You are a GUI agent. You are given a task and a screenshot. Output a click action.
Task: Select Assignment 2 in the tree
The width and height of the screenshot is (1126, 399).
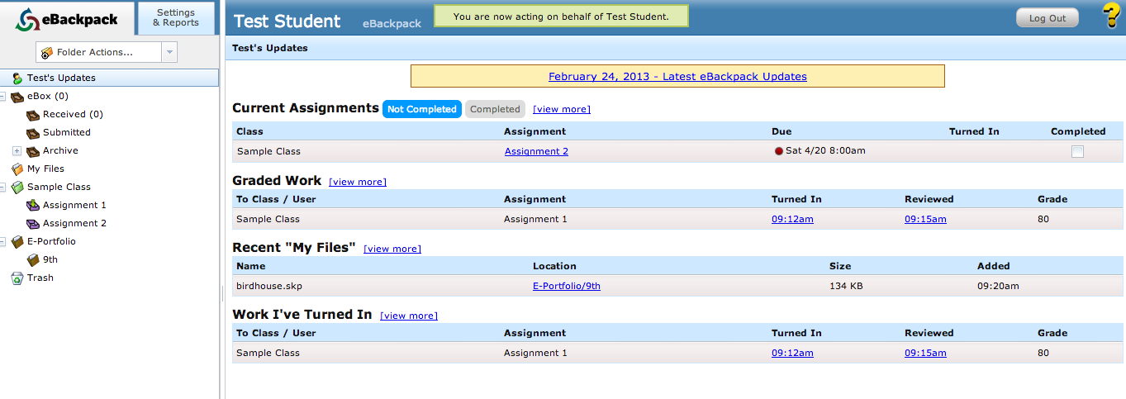(74, 224)
